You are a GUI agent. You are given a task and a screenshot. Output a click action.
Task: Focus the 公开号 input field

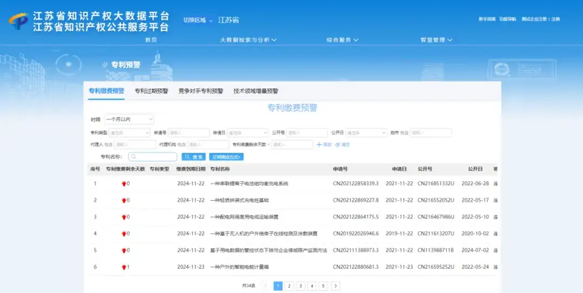(x=307, y=133)
